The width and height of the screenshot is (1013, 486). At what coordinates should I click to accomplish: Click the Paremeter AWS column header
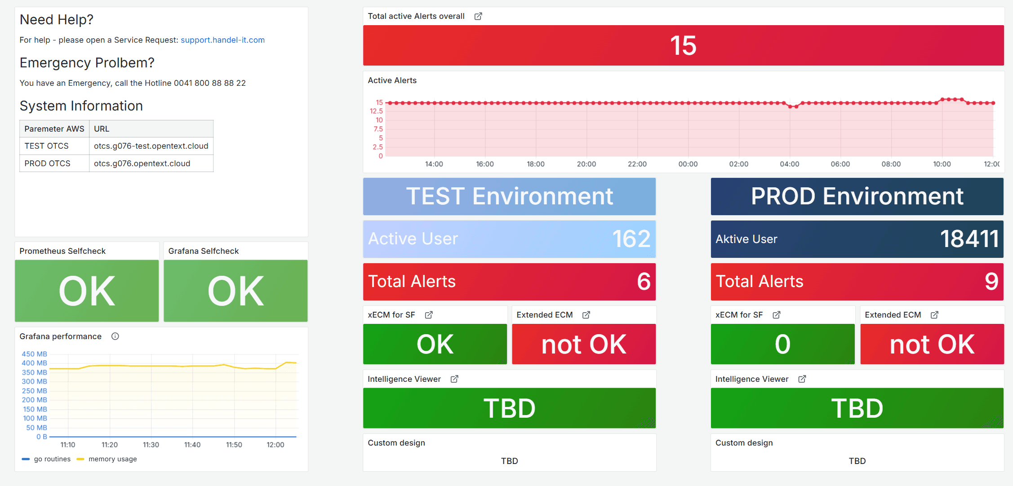click(x=54, y=129)
